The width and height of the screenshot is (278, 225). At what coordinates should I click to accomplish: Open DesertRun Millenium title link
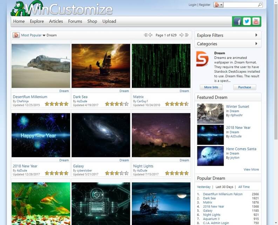(30, 97)
